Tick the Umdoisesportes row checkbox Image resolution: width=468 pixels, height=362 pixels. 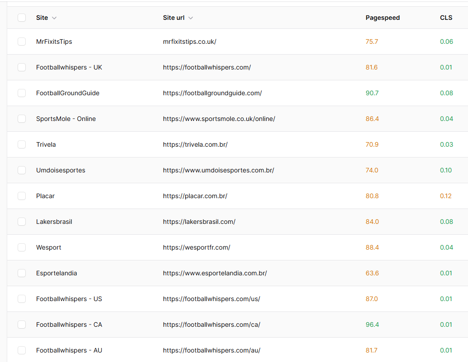(22, 170)
